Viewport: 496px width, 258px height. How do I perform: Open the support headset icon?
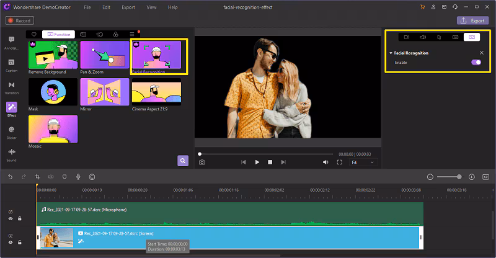pyautogui.click(x=455, y=7)
